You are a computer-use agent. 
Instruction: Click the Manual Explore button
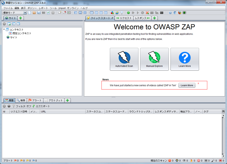[154, 59]
